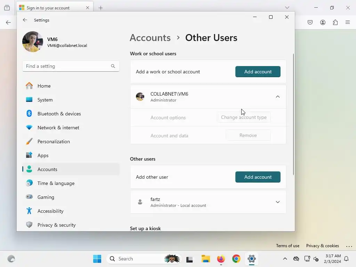Open Firefox from the taskbar
The height and width of the screenshot is (267, 356).
point(221,259)
